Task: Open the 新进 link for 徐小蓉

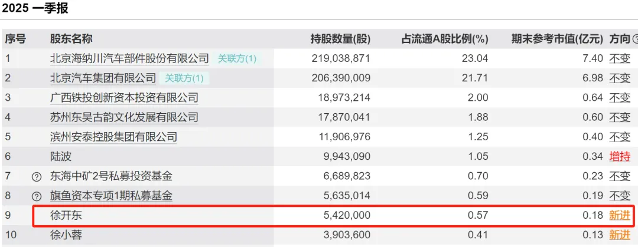Action: pyautogui.click(x=620, y=235)
